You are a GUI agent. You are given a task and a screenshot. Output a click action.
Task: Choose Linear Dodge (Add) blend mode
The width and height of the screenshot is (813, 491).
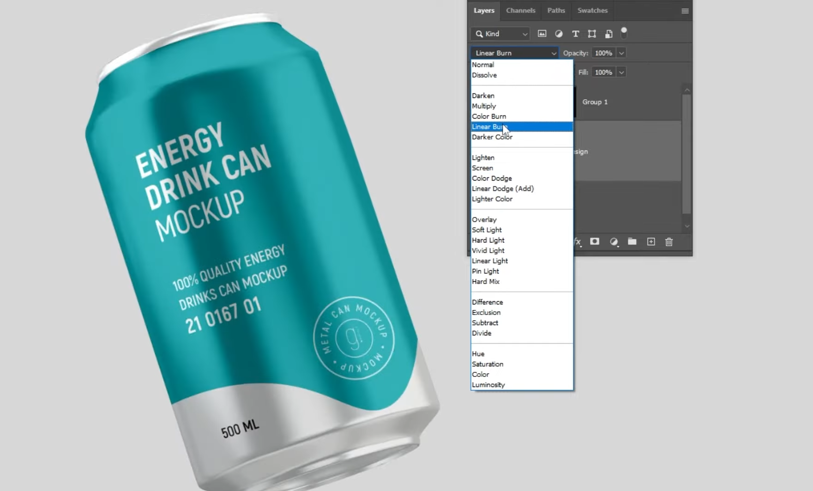522,188
